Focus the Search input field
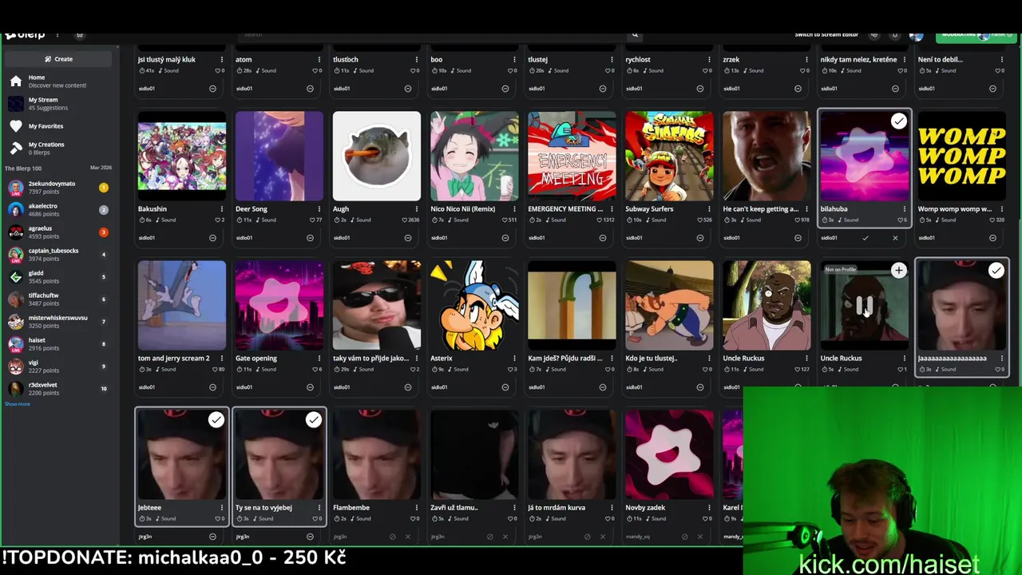Viewport: 1022px width, 575px height. pyautogui.click(x=431, y=35)
